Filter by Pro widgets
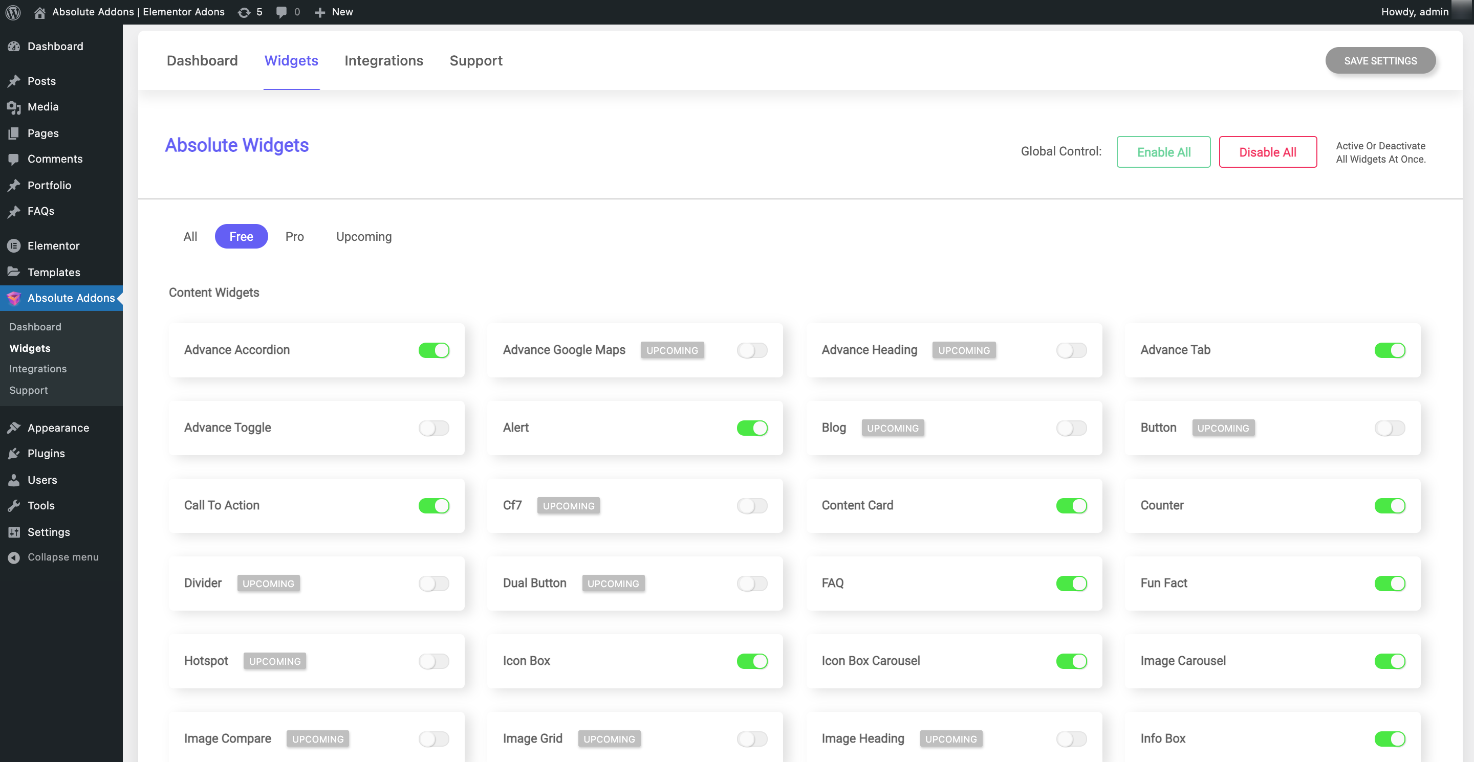Viewport: 1474px width, 762px height. coord(294,237)
